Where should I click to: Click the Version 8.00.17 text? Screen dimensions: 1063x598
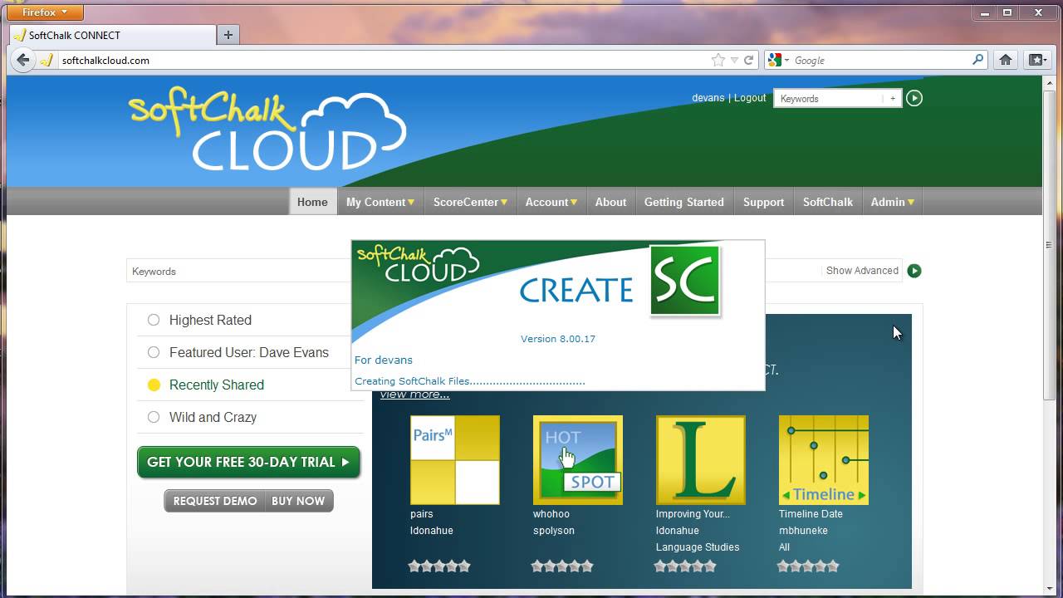click(558, 339)
